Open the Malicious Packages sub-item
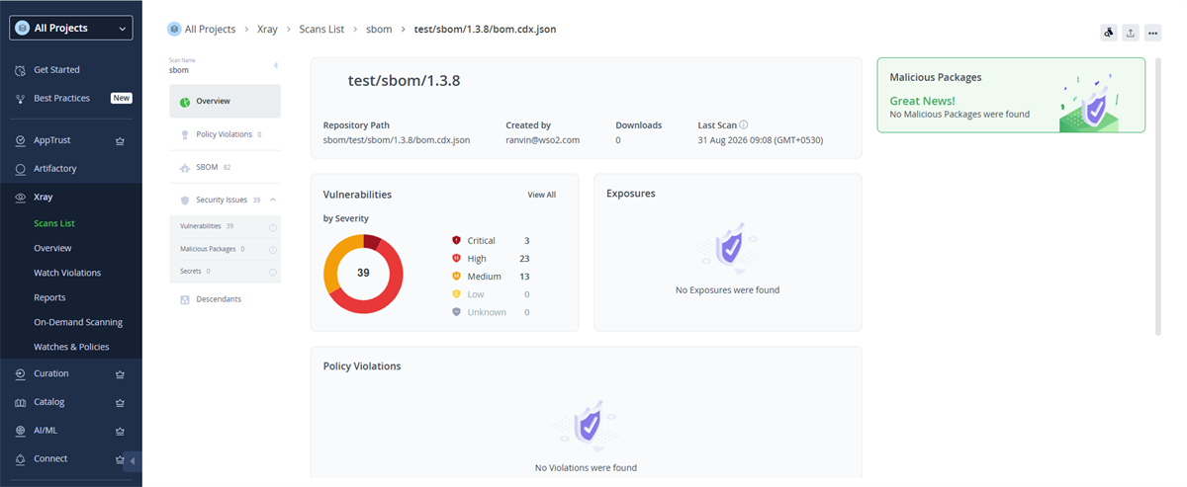This screenshot has height=487, width=1187. click(x=226, y=249)
